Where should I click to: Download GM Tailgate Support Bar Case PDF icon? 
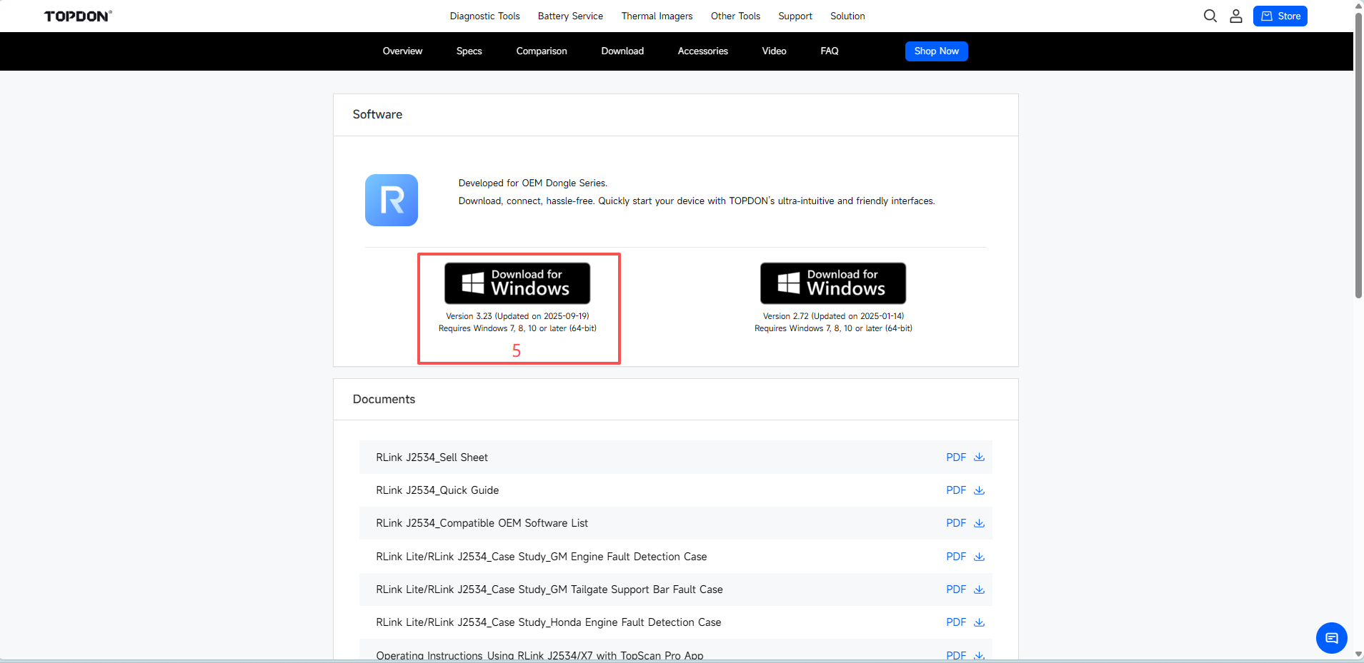[979, 589]
